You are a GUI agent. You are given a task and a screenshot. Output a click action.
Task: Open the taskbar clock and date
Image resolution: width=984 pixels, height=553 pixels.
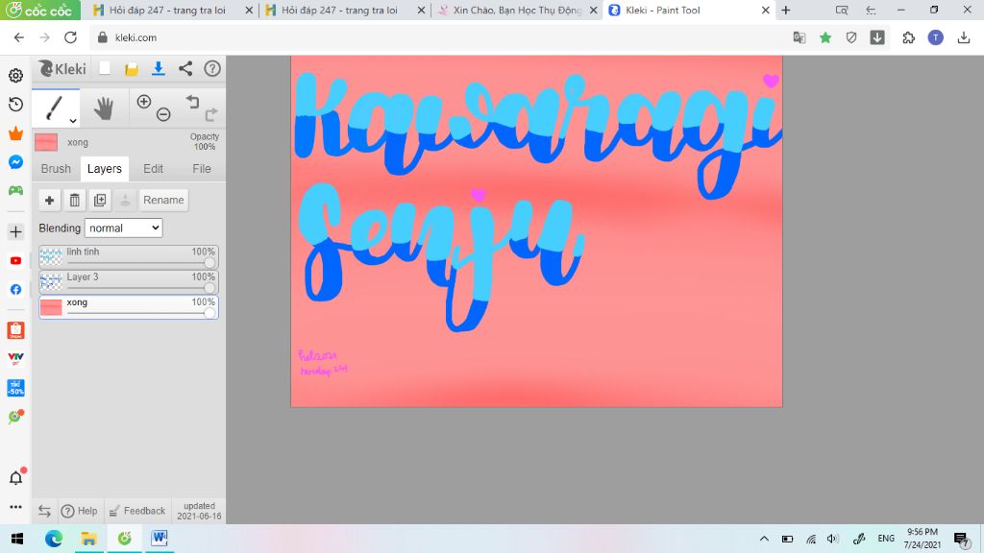tap(922, 539)
